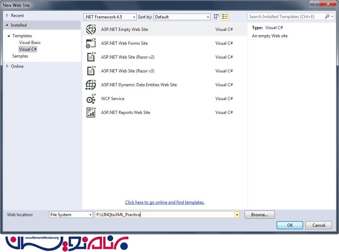The width and height of the screenshot is (339, 252).
Task: Click the Browse... button
Action: tap(259, 215)
